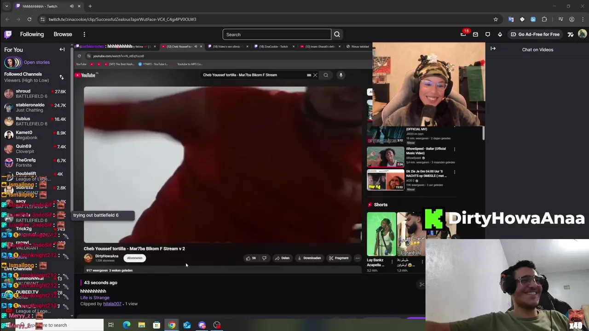The width and height of the screenshot is (589, 331).
Task: Change followed channels sort order
Action: coord(62,77)
